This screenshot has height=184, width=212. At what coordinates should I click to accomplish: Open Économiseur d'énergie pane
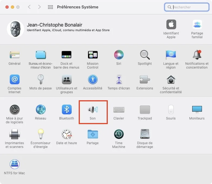click(40, 134)
